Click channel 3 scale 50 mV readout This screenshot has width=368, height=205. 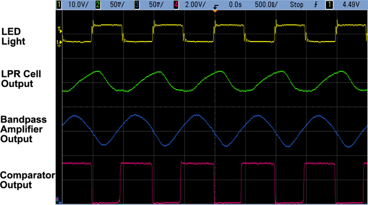coord(154,5)
